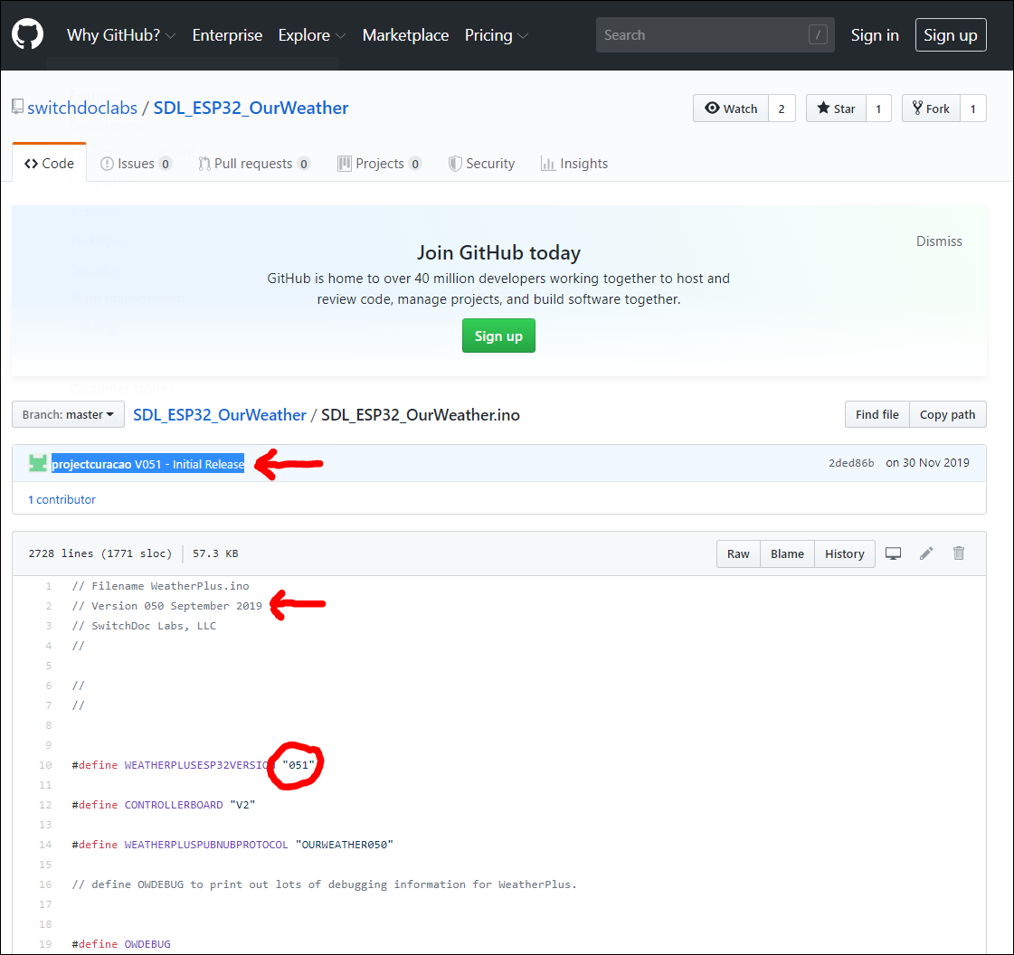Viewport: 1014px width, 955px height.
Task: Click the Sign in link
Action: pos(875,35)
